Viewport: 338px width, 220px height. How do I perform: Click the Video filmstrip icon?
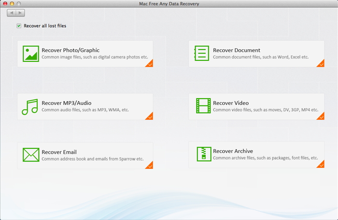[203, 106]
